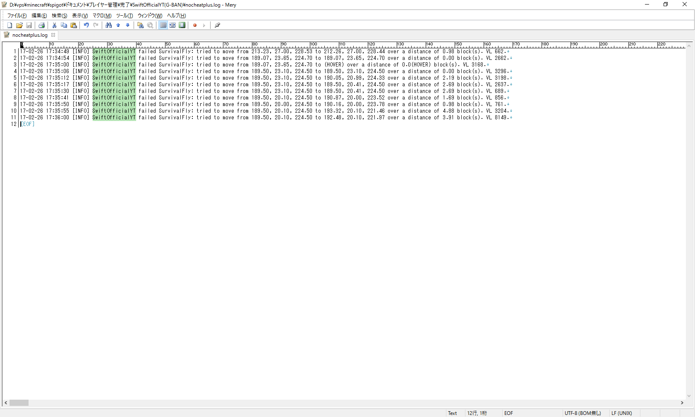695x417 pixels.
Task: Create a new file with the toolbar icon
Action: (x=10, y=25)
